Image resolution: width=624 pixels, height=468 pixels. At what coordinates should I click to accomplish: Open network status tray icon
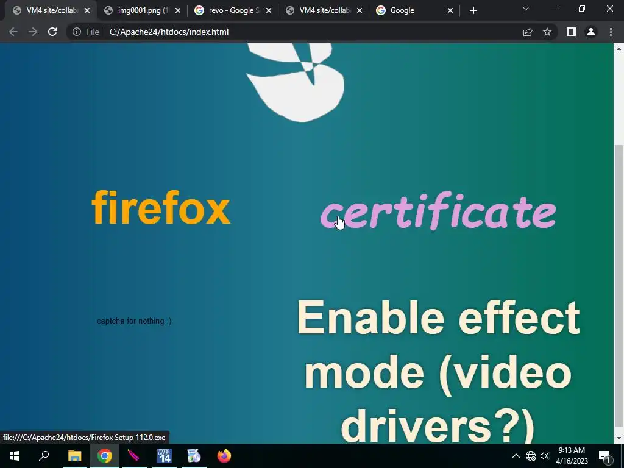[x=531, y=456]
